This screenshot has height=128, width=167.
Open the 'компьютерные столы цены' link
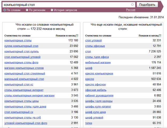[21, 101]
